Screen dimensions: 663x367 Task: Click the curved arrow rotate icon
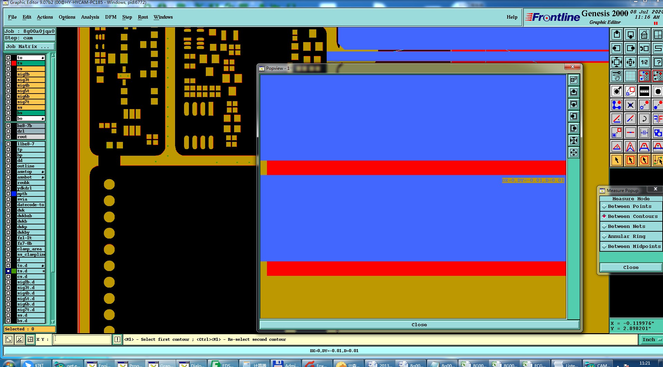pos(644,119)
